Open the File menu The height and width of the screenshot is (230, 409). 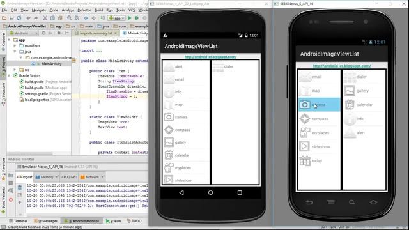point(4,10)
